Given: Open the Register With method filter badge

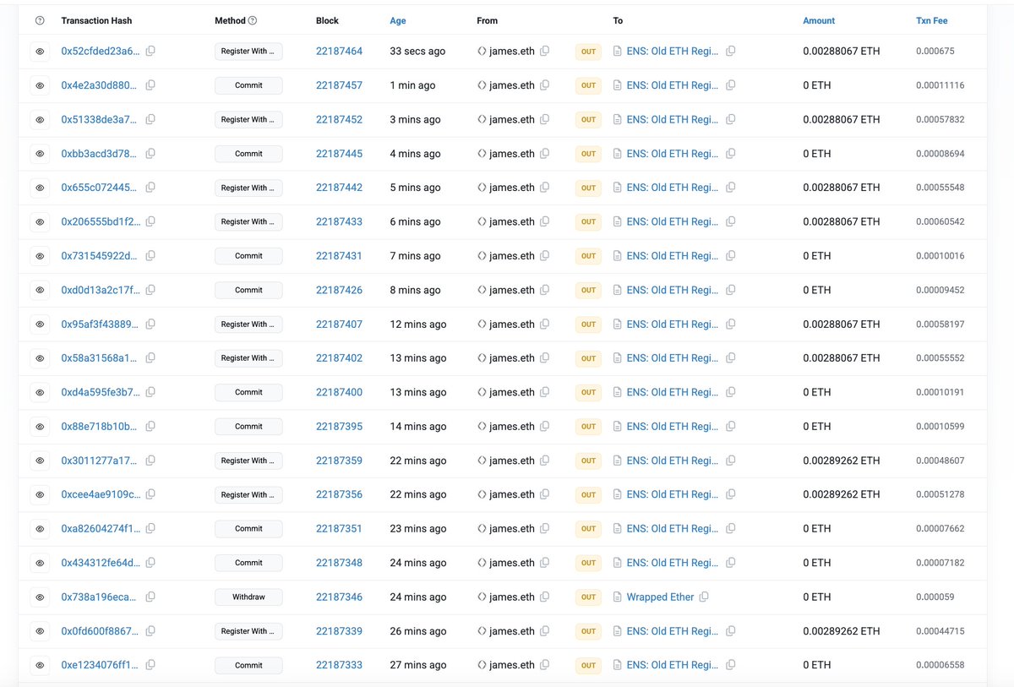Looking at the screenshot, I should [x=248, y=51].
